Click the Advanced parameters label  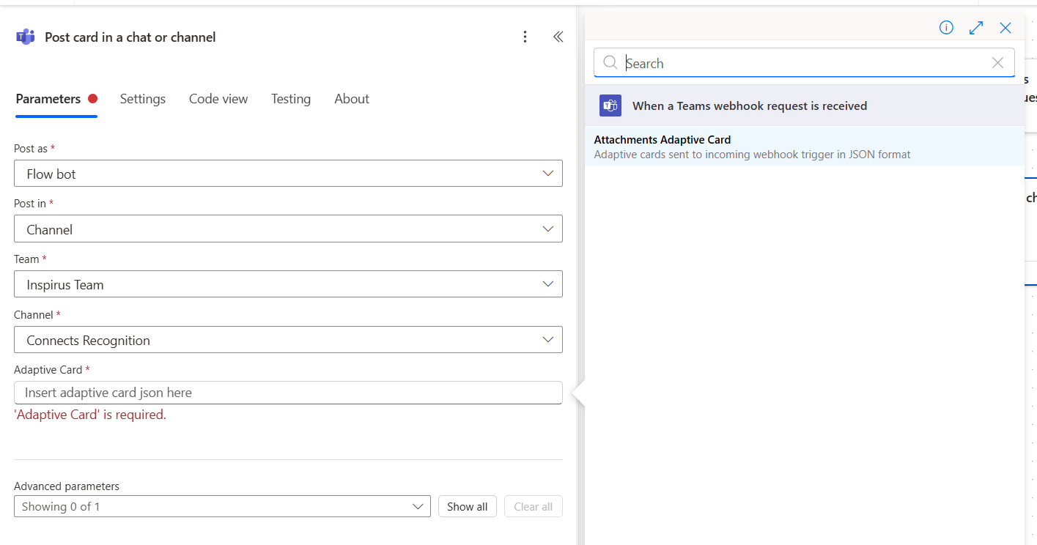coord(67,486)
